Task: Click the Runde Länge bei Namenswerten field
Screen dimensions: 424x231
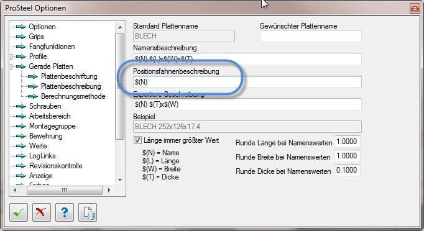Action: click(x=347, y=142)
